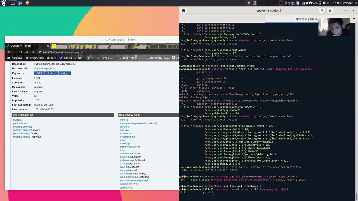
Task: Open the notifications bell icon
Action: [307, 3]
